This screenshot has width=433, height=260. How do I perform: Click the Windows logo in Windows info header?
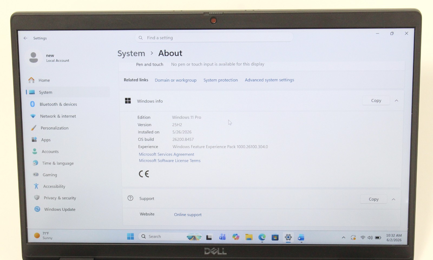click(128, 101)
